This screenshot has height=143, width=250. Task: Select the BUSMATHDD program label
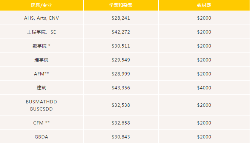coord(41,102)
